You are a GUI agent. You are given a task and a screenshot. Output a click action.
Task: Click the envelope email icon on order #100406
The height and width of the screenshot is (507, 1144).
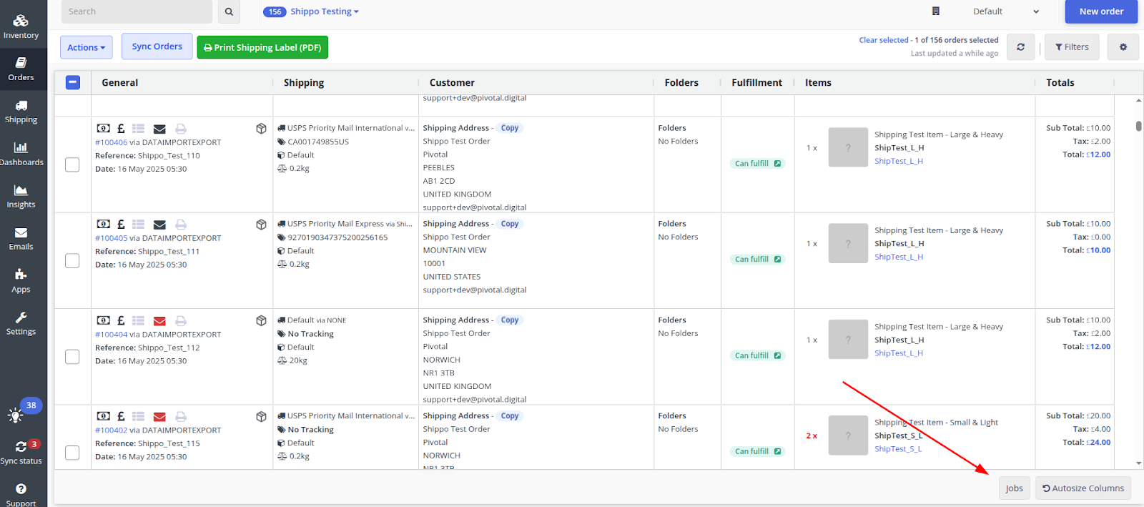click(x=159, y=129)
